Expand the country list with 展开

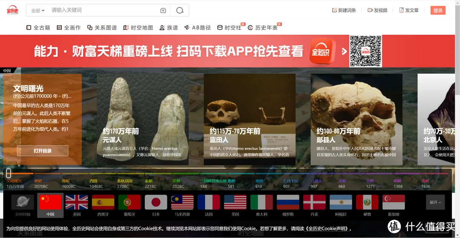pyautogui.click(x=435, y=202)
